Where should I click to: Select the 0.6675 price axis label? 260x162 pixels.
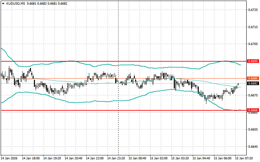[253, 95]
